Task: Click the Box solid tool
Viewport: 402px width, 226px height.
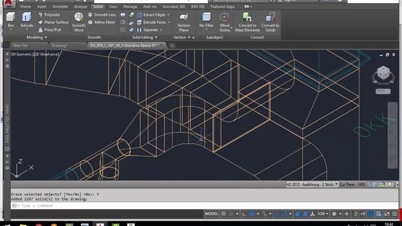Action: (x=11, y=19)
